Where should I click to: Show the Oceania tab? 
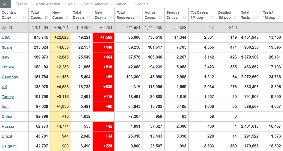tap(141, 4)
